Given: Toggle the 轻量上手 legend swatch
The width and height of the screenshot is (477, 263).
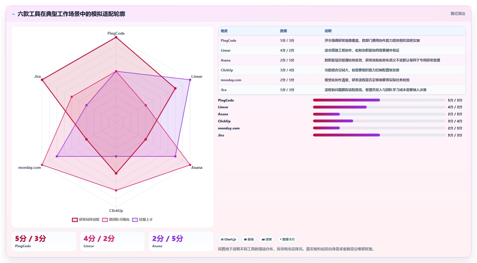Looking at the screenshot, I should pyautogui.click(x=135, y=220).
